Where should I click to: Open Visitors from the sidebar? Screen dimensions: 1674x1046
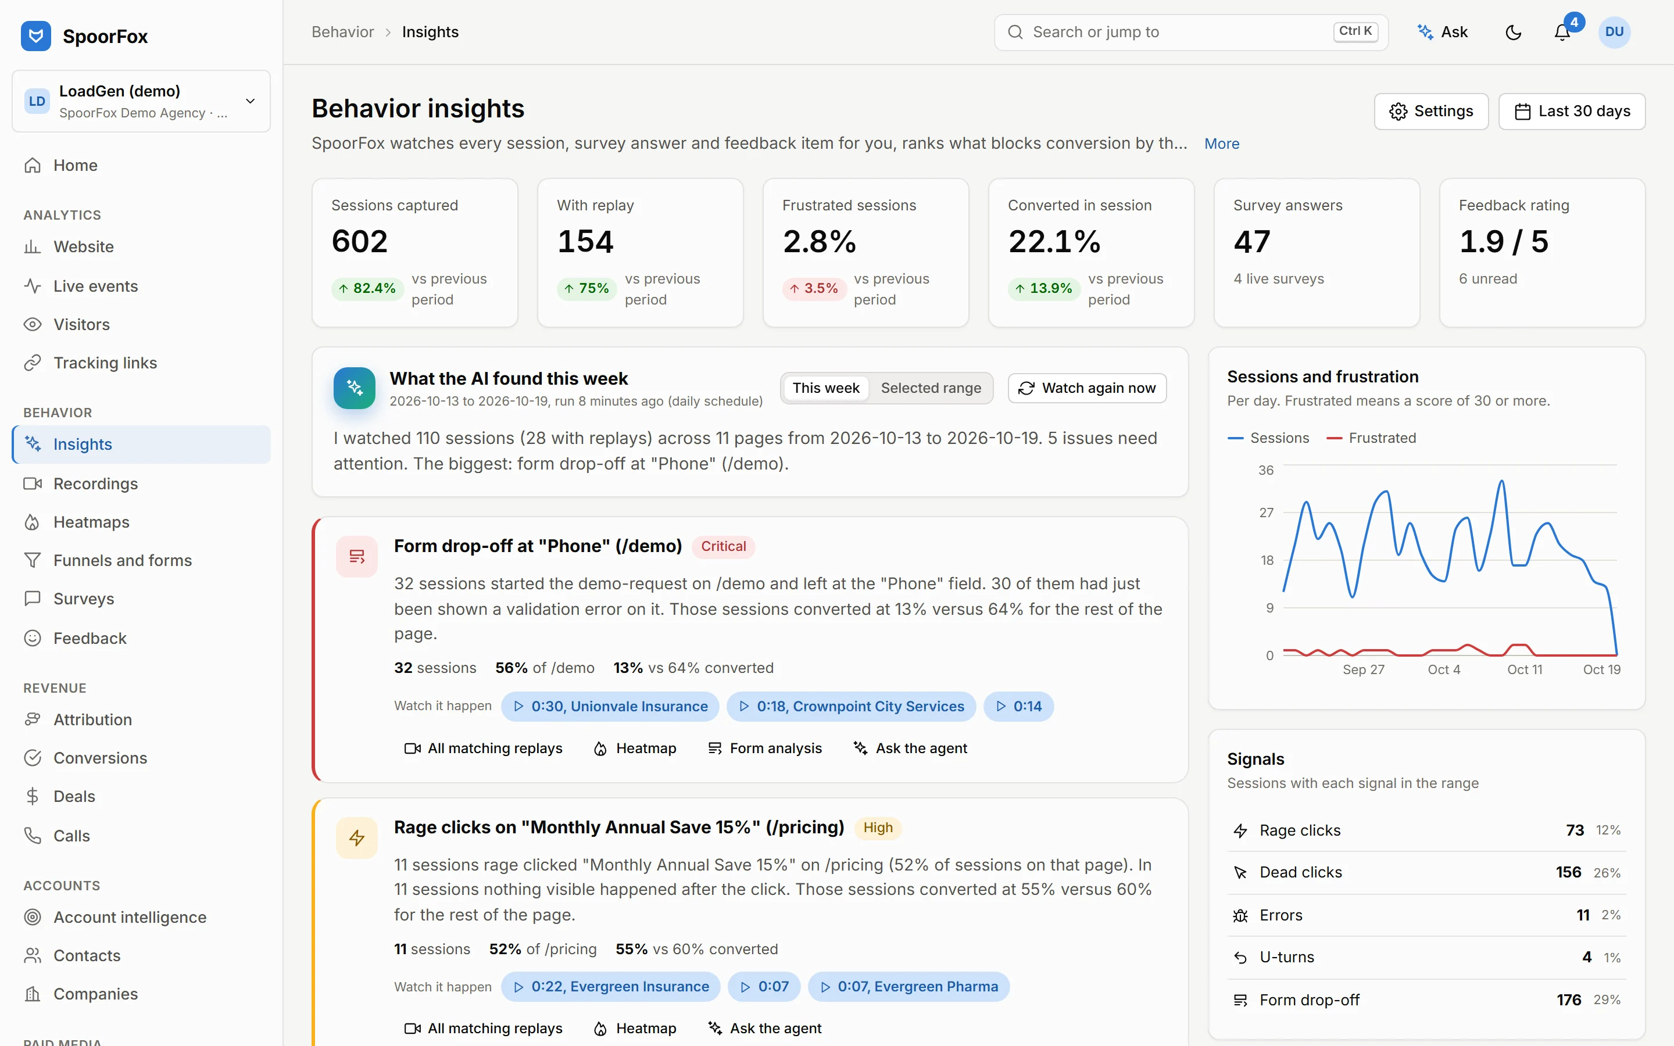141,324
